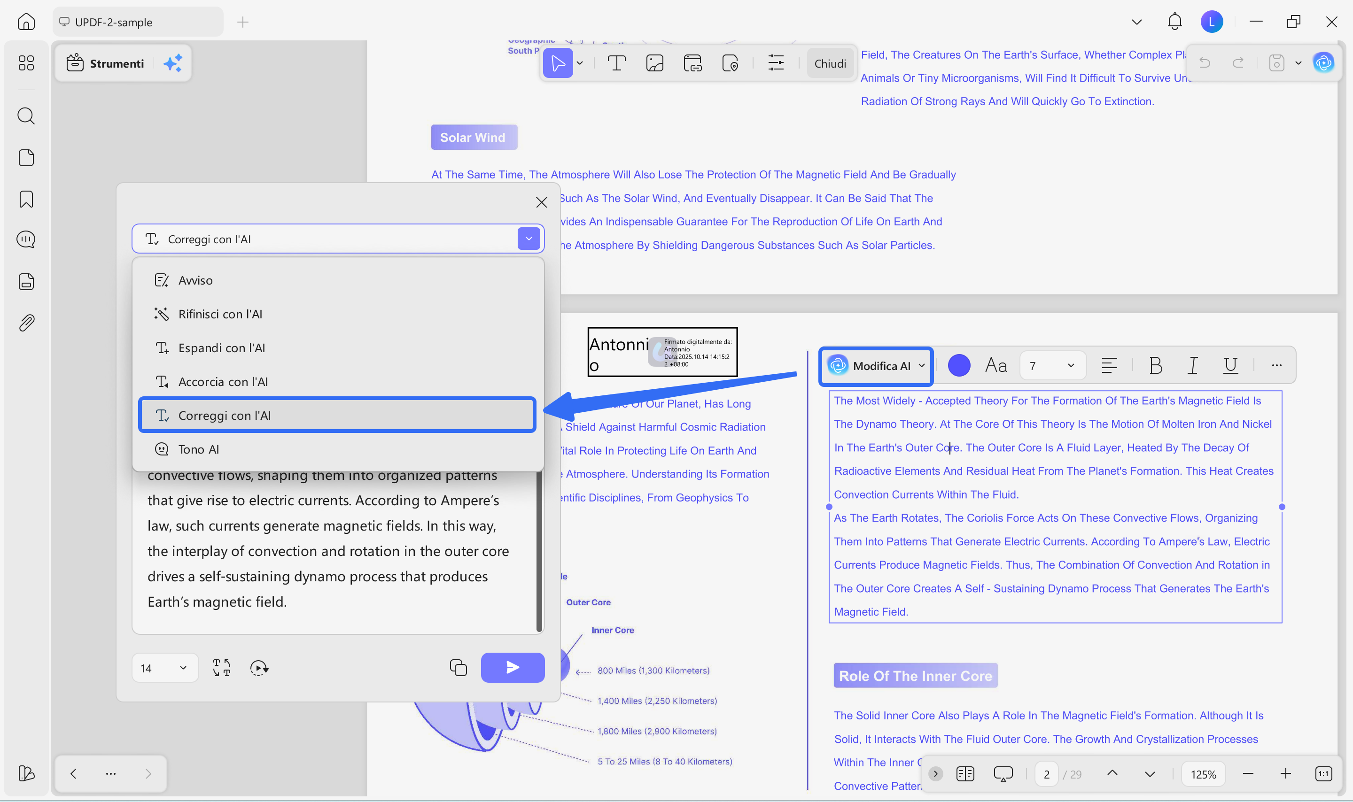Open the pages panel icon in sidebar
Image resolution: width=1353 pixels, height=802 pixels.
click(x=26, y=158)
